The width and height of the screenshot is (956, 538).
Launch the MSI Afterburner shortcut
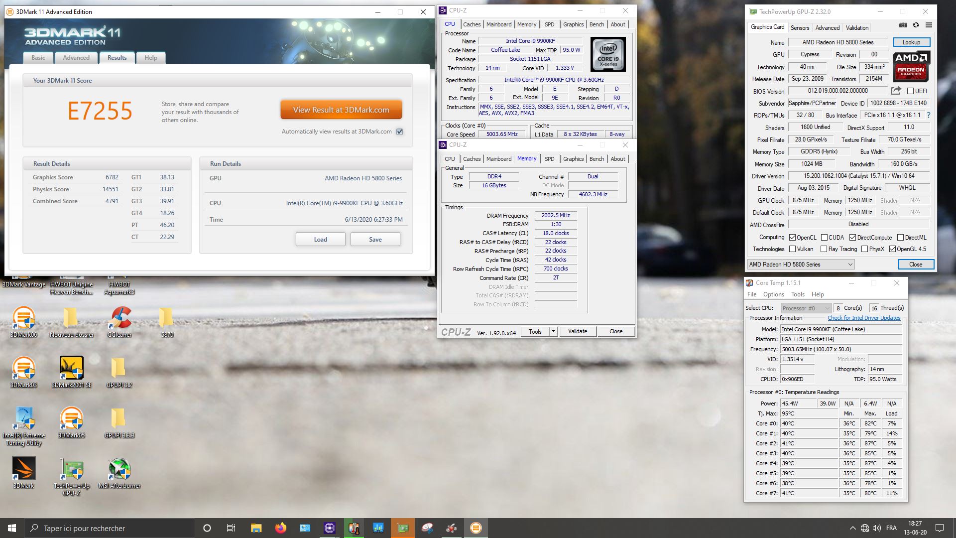click(119, 473)
